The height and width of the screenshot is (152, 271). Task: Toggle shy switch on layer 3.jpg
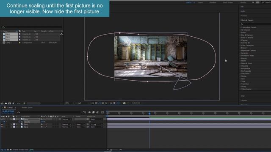[x=41, y=127]
